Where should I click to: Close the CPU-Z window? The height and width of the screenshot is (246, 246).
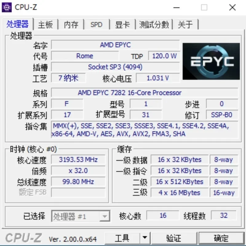(232, 7)
